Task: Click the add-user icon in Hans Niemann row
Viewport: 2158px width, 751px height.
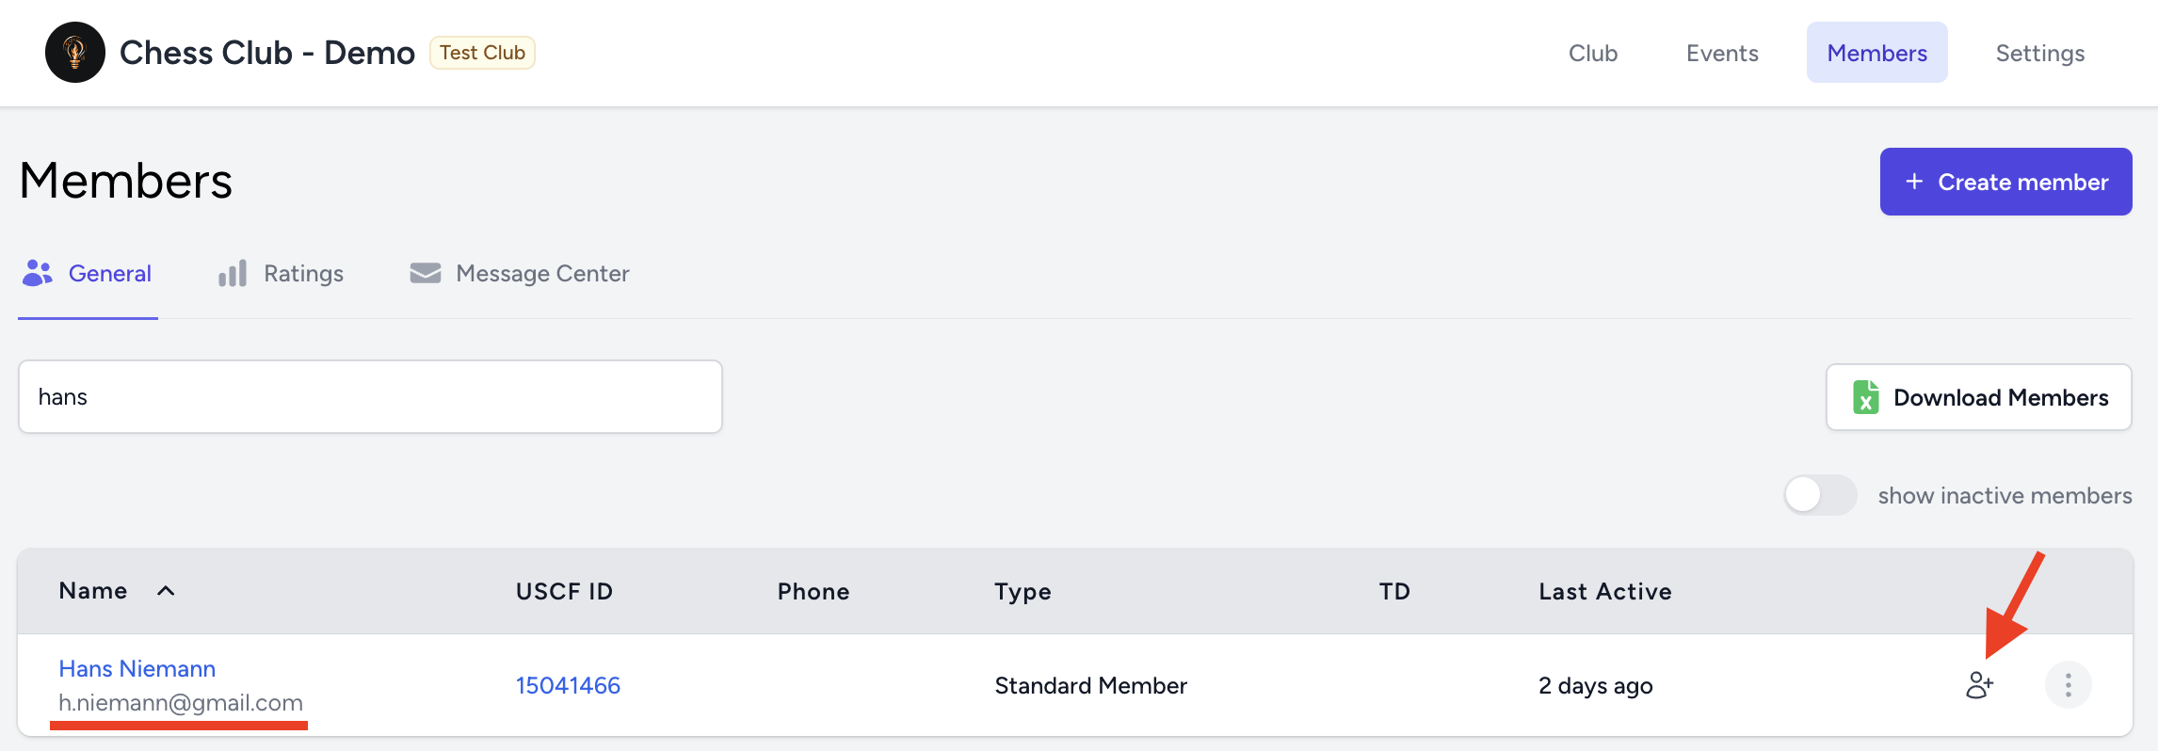Action: pyautogui.click(x=1979, y=685)
